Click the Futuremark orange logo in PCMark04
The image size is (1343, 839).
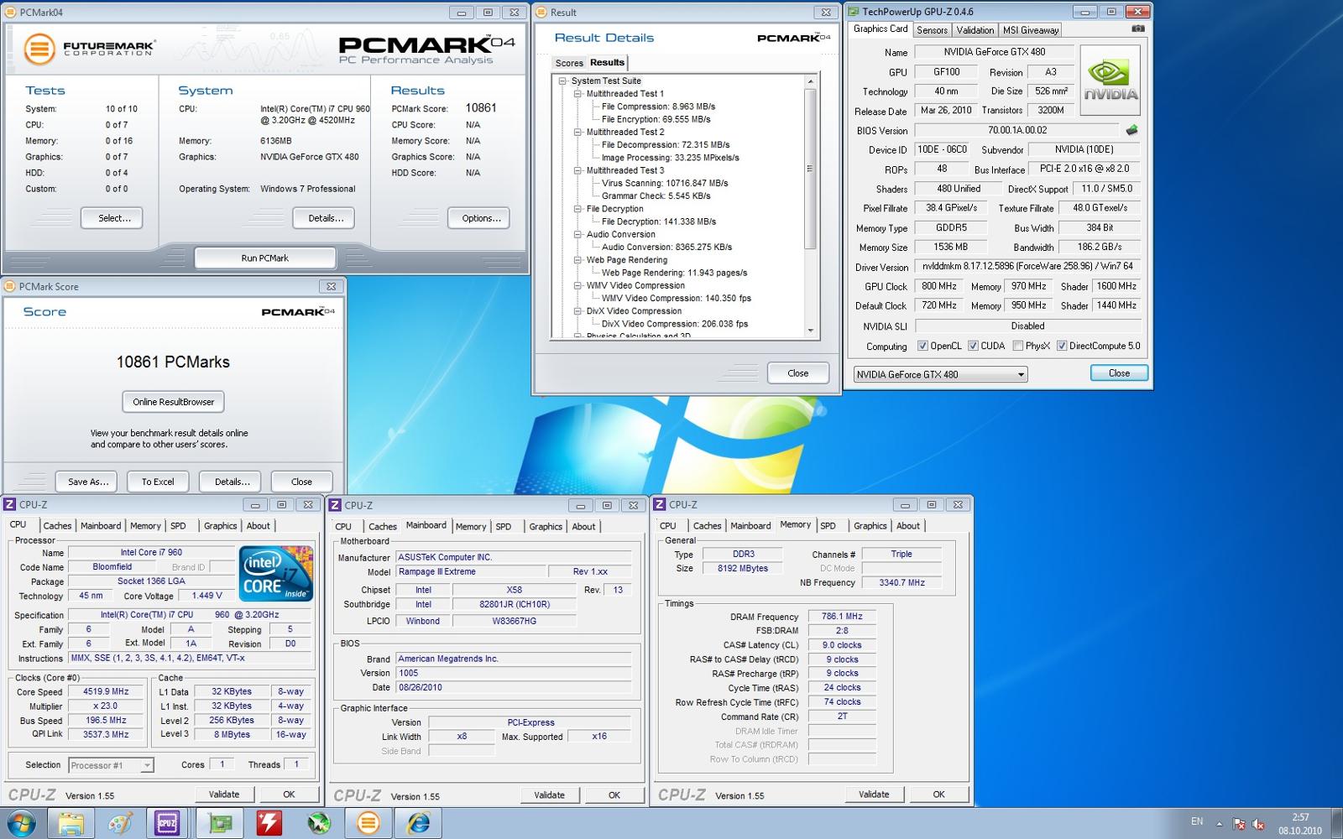39,49
